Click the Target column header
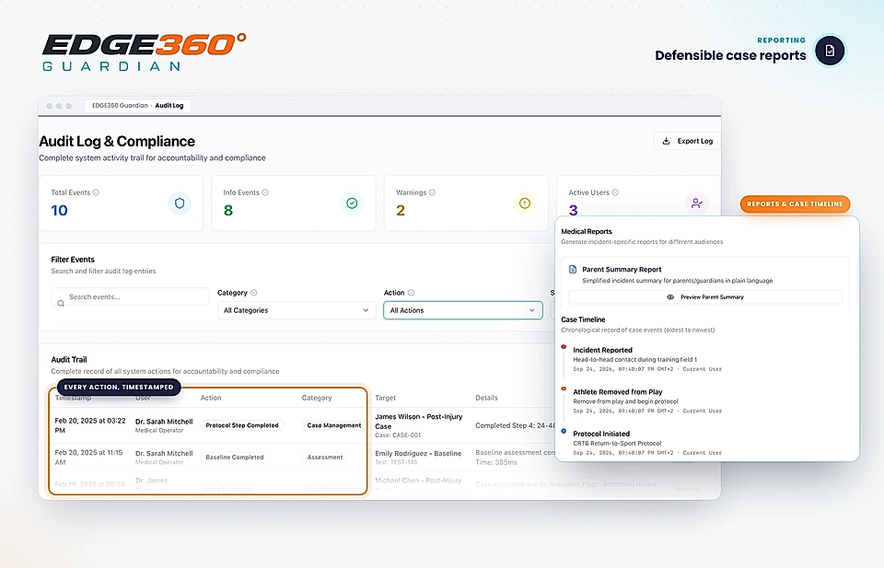 coord(386,398)
